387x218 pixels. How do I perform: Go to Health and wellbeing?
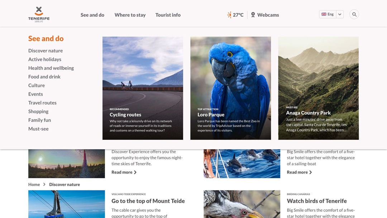pyautogui.click(x=51, y=68)
